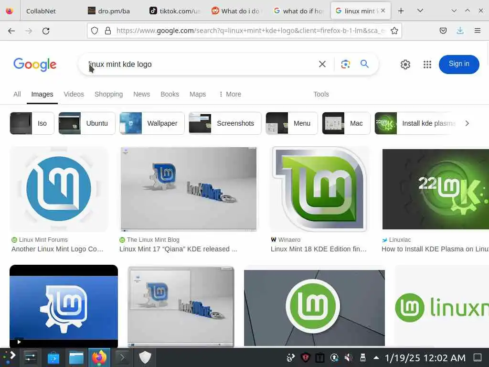The height and width of the screenshot is (367, 489).
Task: Open the Google apps grid
Action: 427,65
